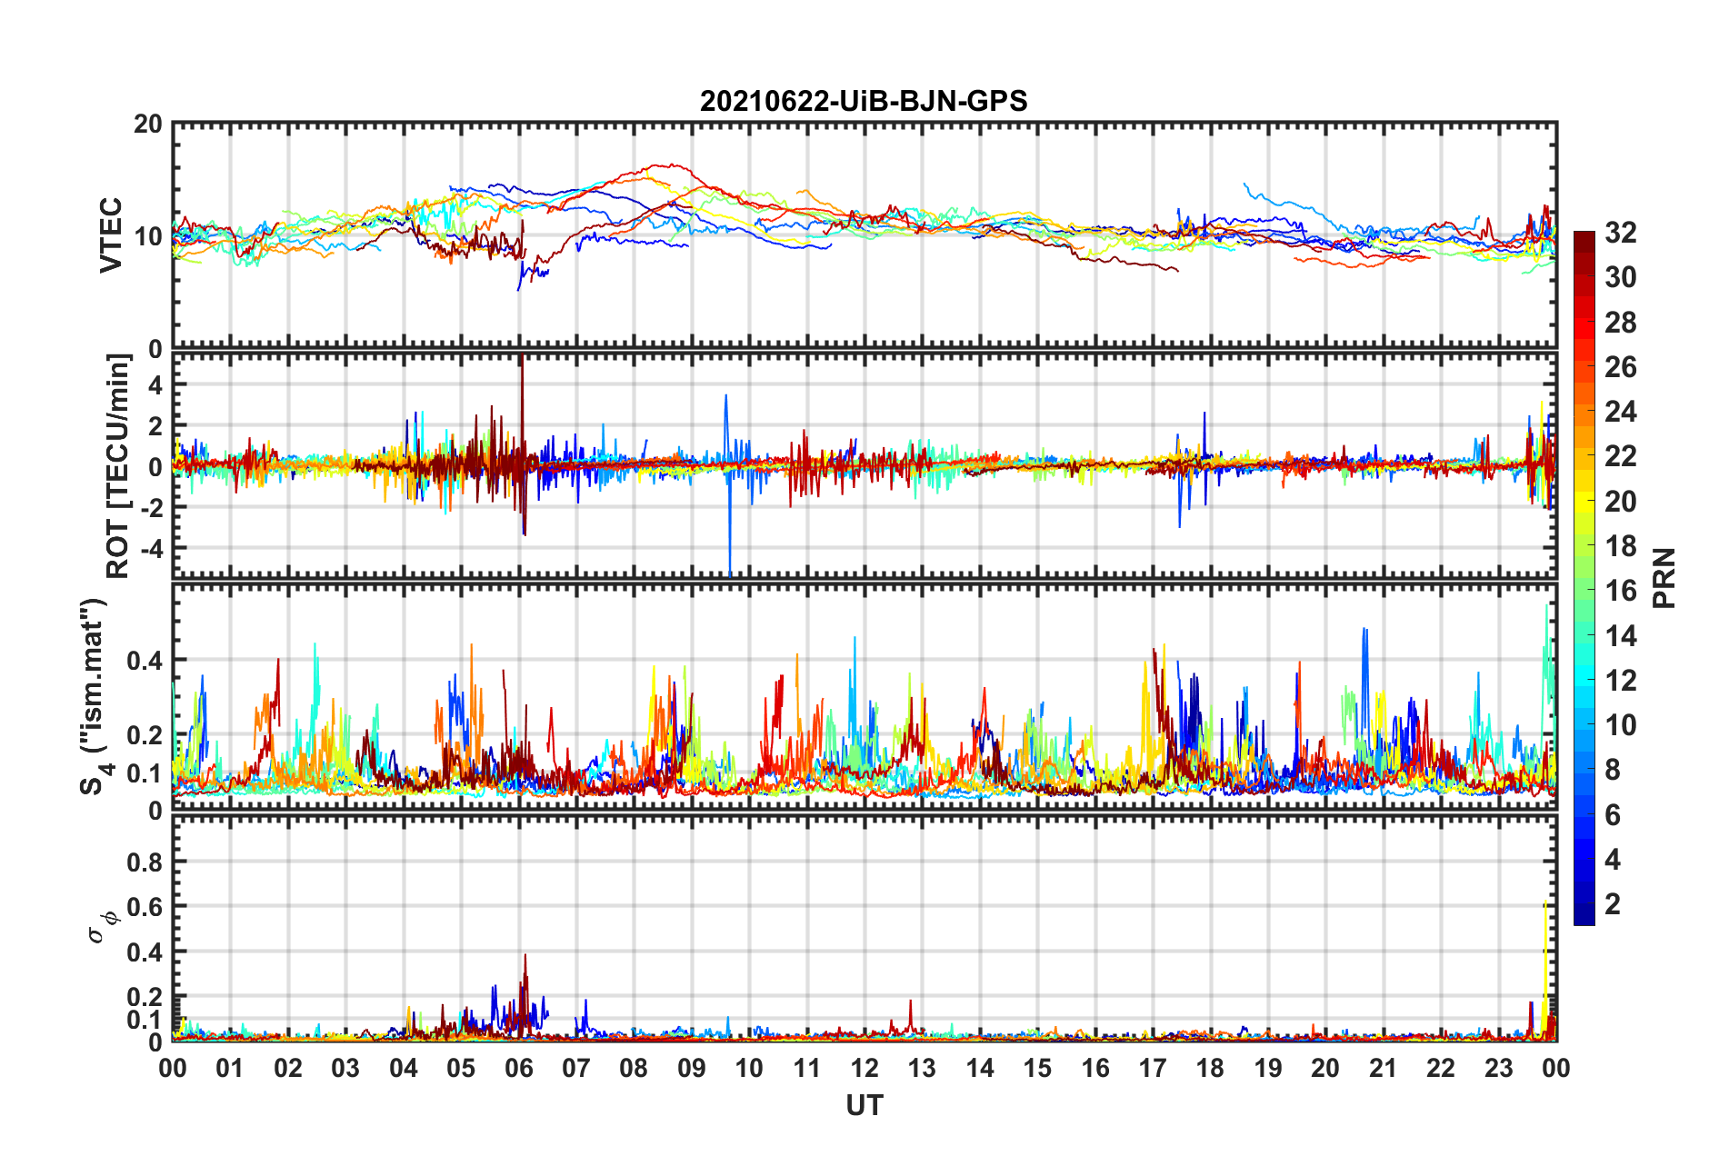Click the 12 tick on the UT axis
This screenshot has height=1156, width=1729.
(x=864, y=1068)
